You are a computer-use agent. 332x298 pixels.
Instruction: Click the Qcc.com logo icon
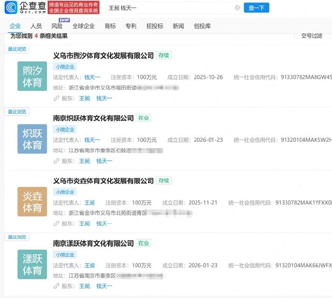pos(11,7)
